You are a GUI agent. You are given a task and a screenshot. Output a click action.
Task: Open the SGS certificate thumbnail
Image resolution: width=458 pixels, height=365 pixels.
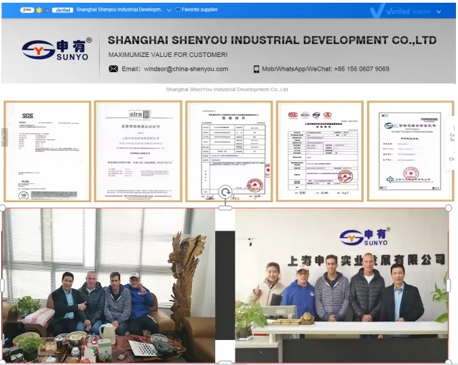click(x=47, y=151)
